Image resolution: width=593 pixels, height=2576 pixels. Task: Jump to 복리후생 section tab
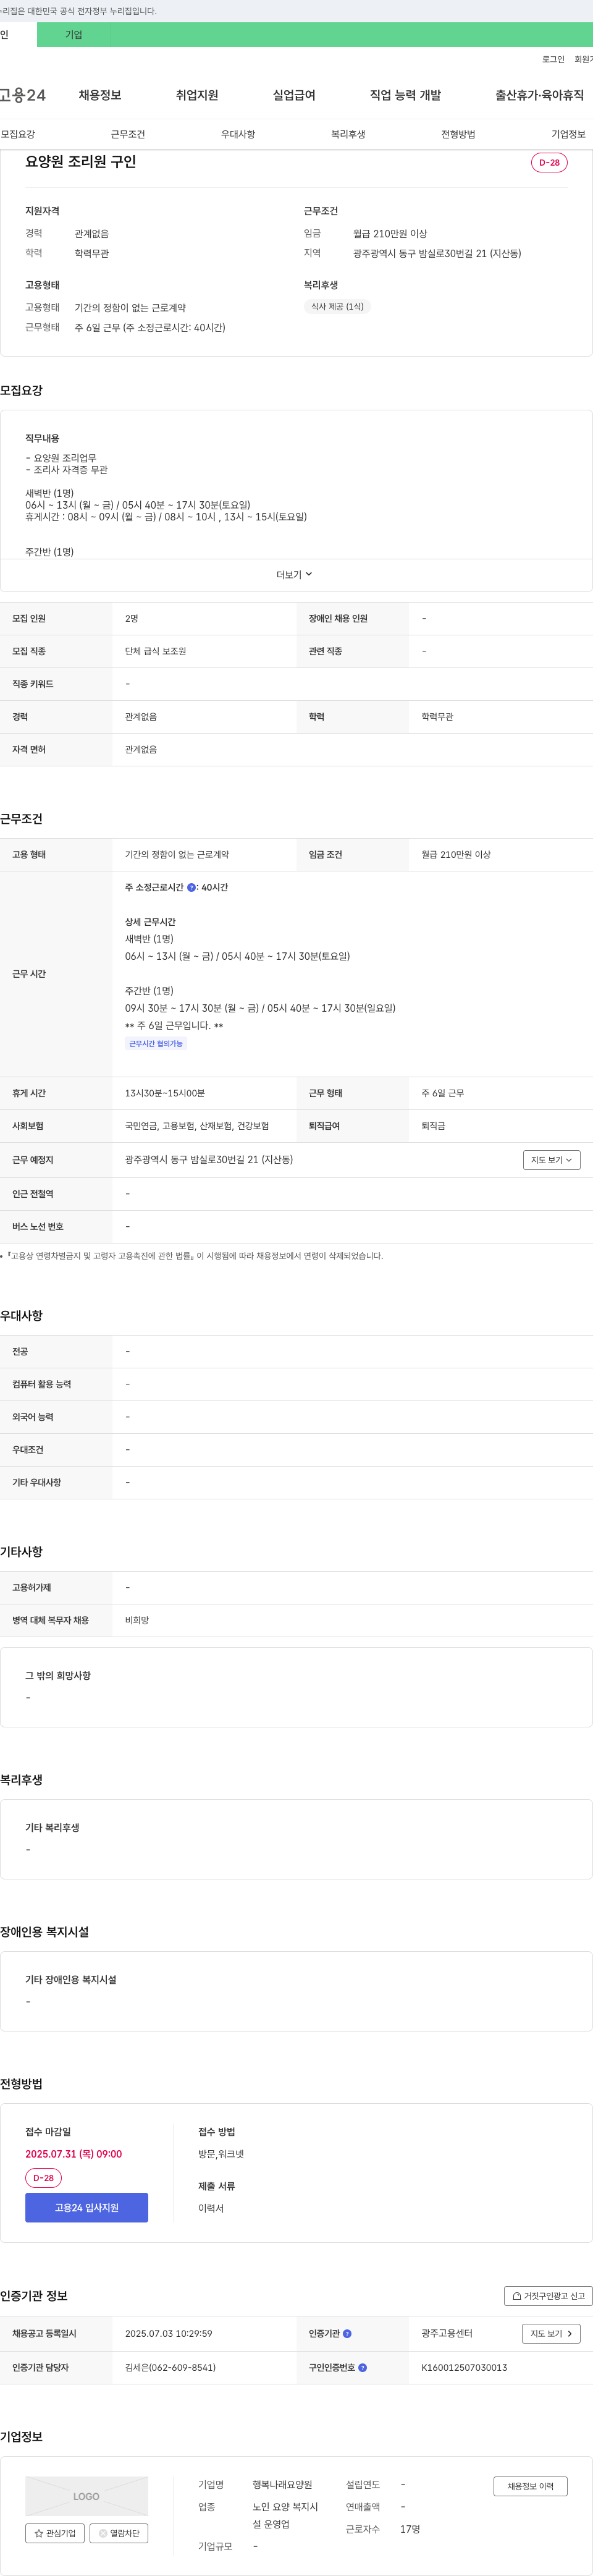[x=348, y=134]
